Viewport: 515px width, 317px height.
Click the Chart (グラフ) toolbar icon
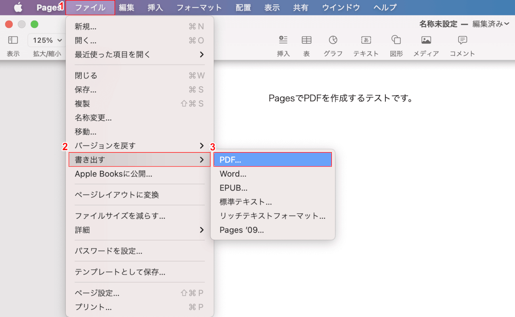[333, 40]
